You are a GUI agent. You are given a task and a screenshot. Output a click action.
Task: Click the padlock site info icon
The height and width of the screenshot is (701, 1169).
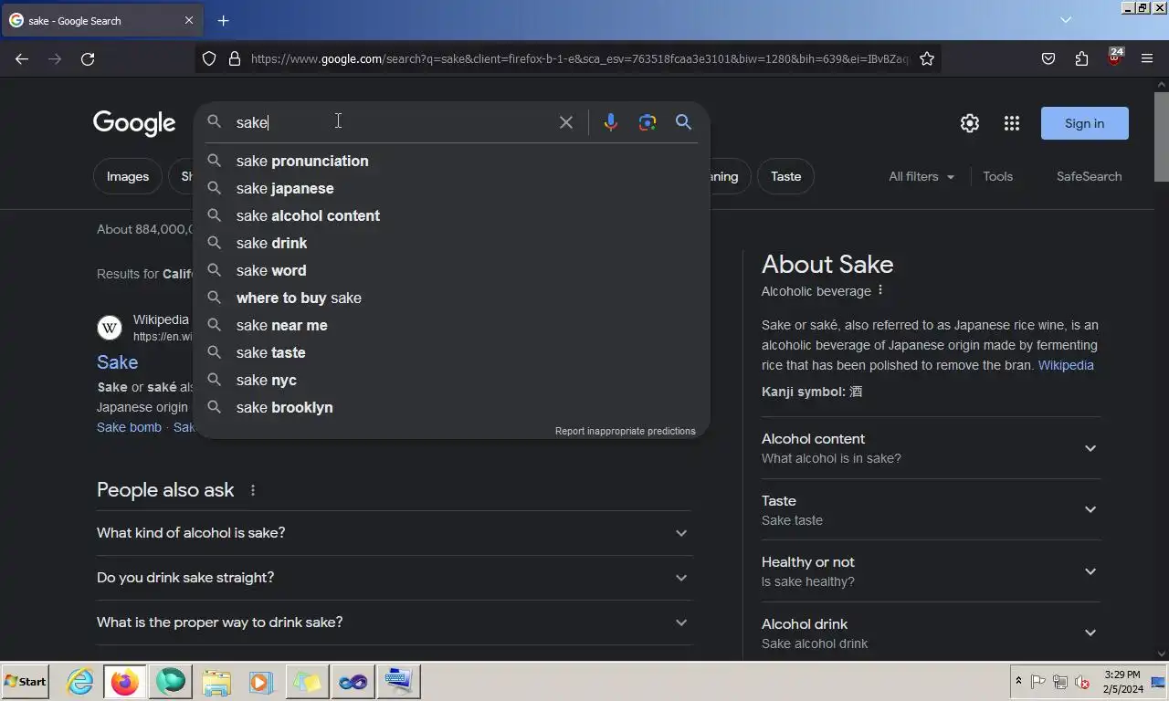(x=235, y=58)
